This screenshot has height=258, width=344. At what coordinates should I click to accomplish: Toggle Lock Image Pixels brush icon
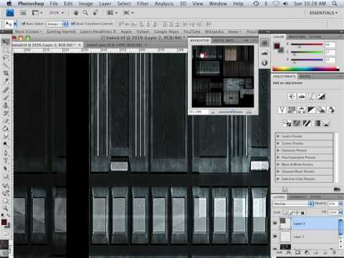(x=291, y=212)
